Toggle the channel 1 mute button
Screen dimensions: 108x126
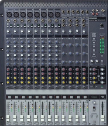pyautogui.click(x=9, y=97)
